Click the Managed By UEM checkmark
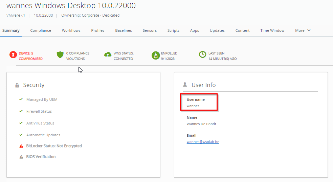 click(x=21, y=99)
